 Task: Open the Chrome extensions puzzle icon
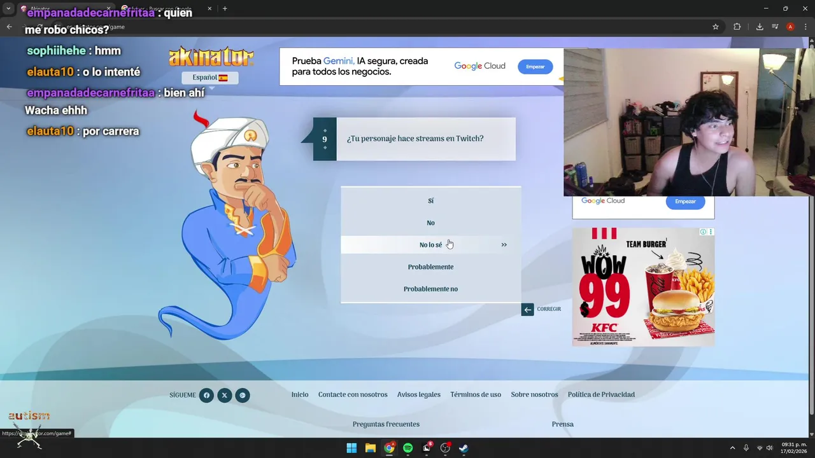737,27
